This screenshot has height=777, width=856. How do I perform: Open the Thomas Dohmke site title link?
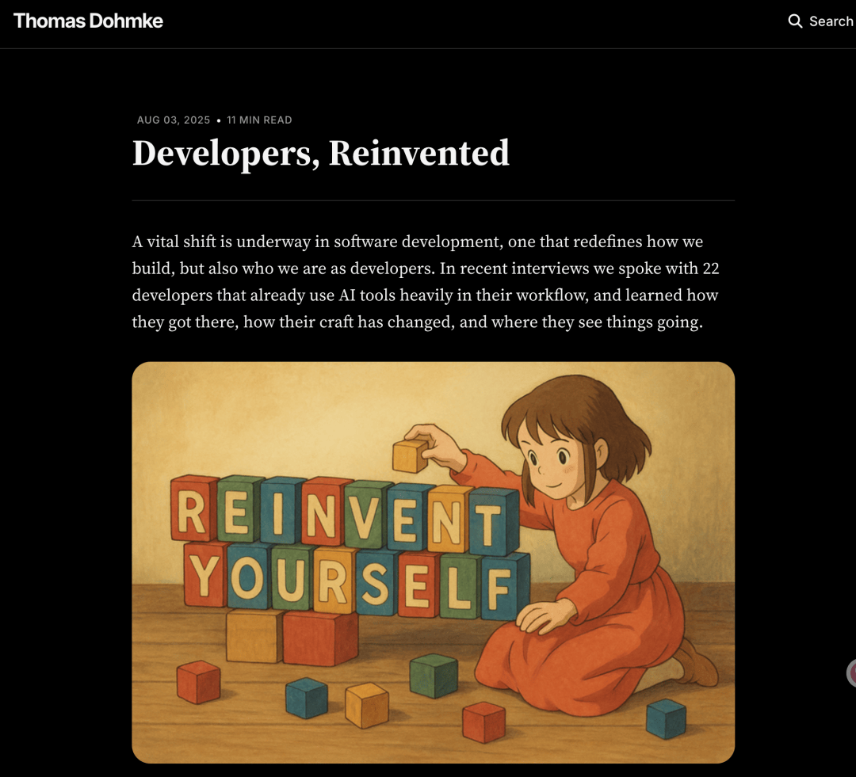(88, 21)
